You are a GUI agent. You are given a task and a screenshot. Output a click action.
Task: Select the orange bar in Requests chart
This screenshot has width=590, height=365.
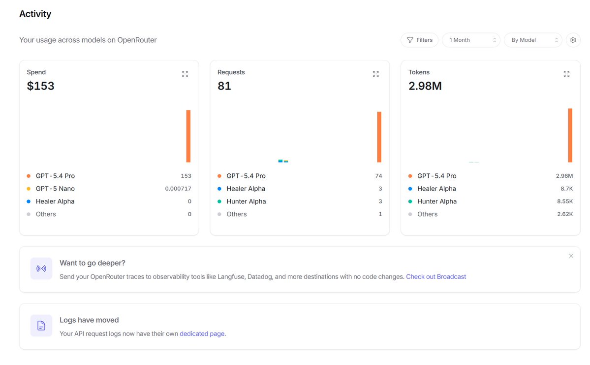pos(379,137)
